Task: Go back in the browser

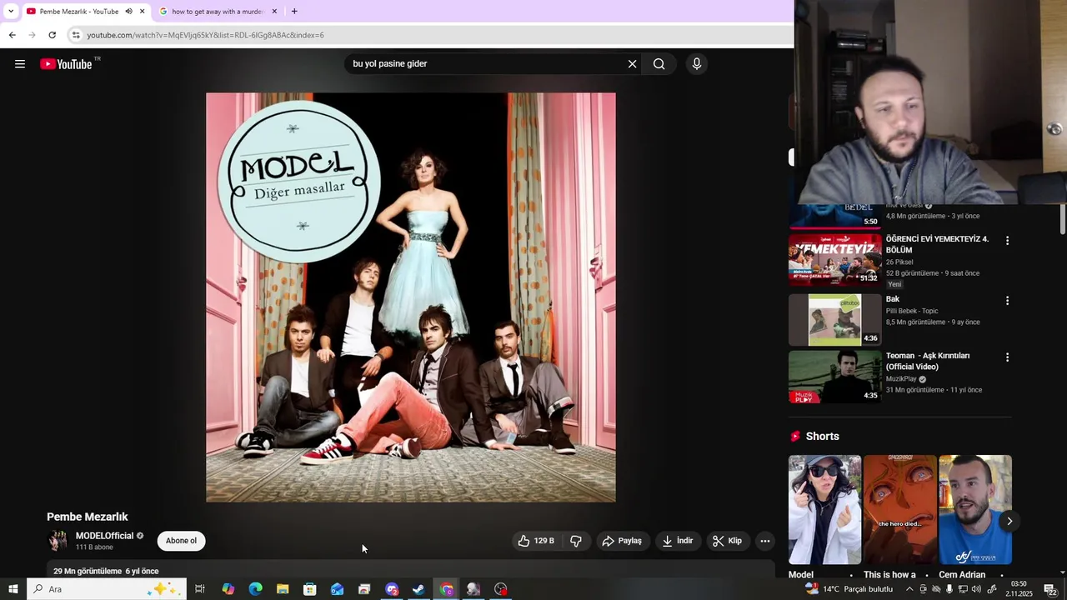Action: [12, 35]
